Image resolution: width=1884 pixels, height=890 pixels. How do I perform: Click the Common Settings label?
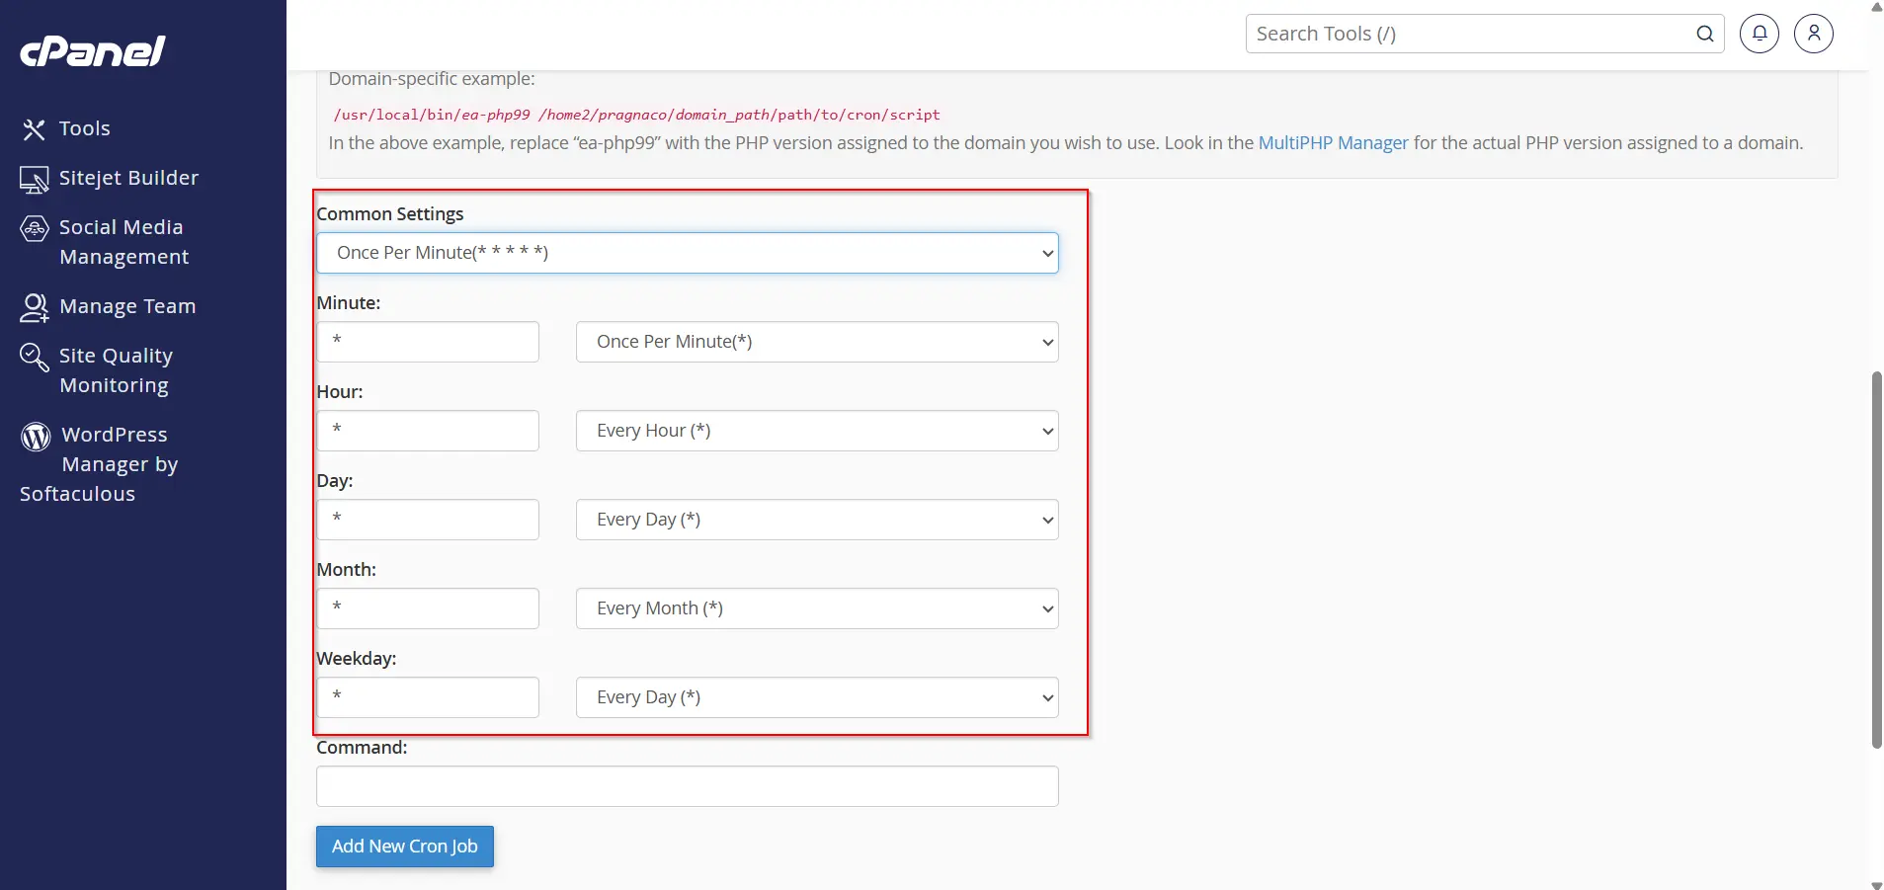pos(390,214)
